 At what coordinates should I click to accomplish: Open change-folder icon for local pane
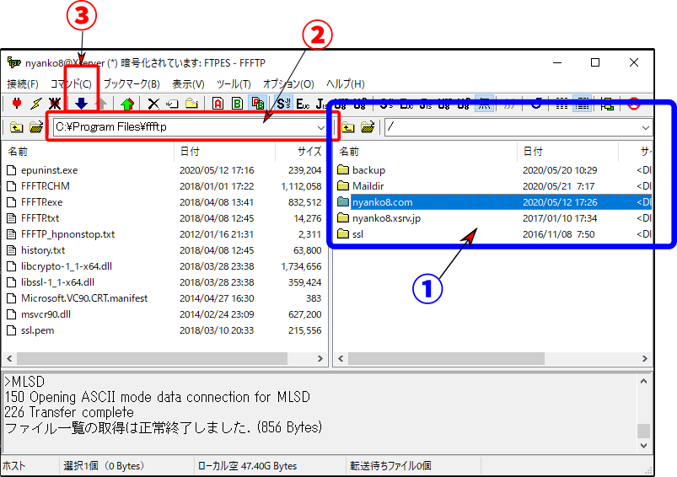pos(36,127)
